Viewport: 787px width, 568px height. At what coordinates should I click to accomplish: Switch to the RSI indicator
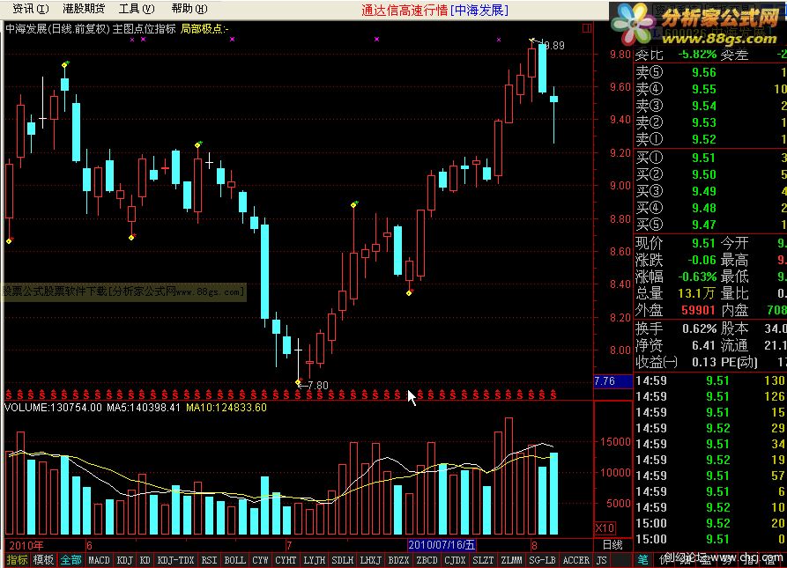coord(209,560)
